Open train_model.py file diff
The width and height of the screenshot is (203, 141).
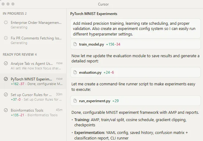pos(91,44)
